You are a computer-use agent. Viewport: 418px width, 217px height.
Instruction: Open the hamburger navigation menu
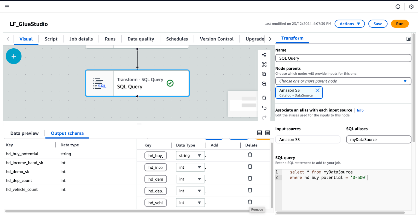7,7
